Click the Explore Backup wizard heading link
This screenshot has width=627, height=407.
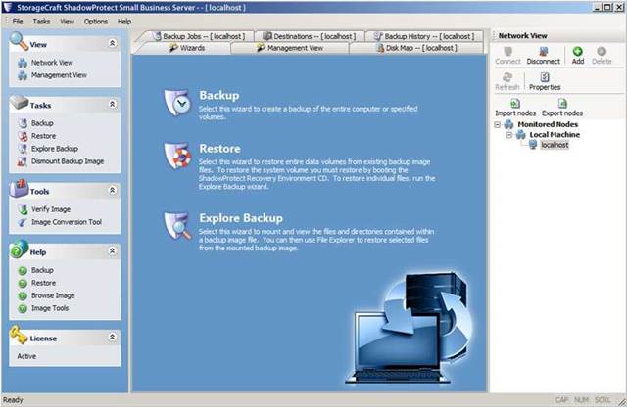(241, 218)
